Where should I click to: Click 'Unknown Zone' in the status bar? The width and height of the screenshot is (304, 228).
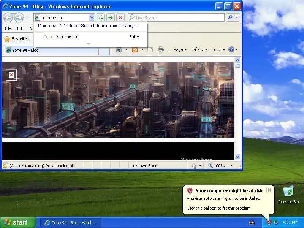point(144,166)
